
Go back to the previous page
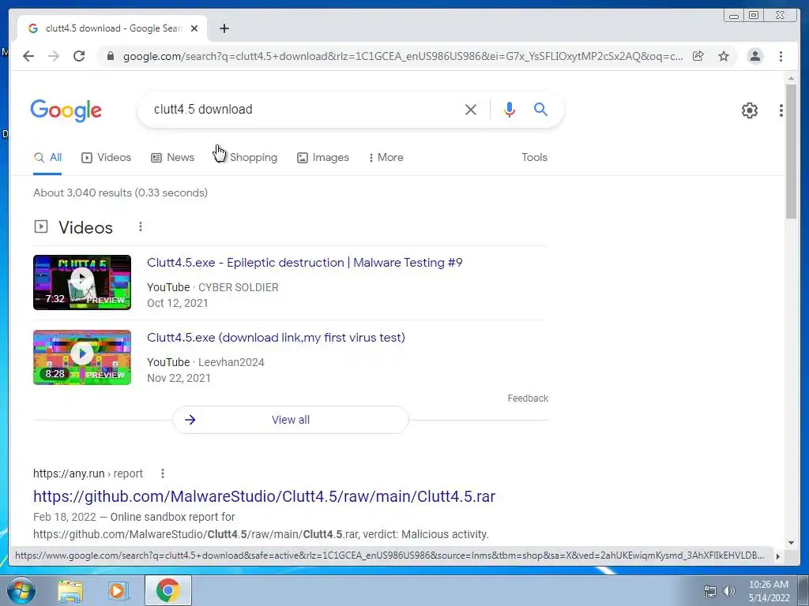point(28,56)
